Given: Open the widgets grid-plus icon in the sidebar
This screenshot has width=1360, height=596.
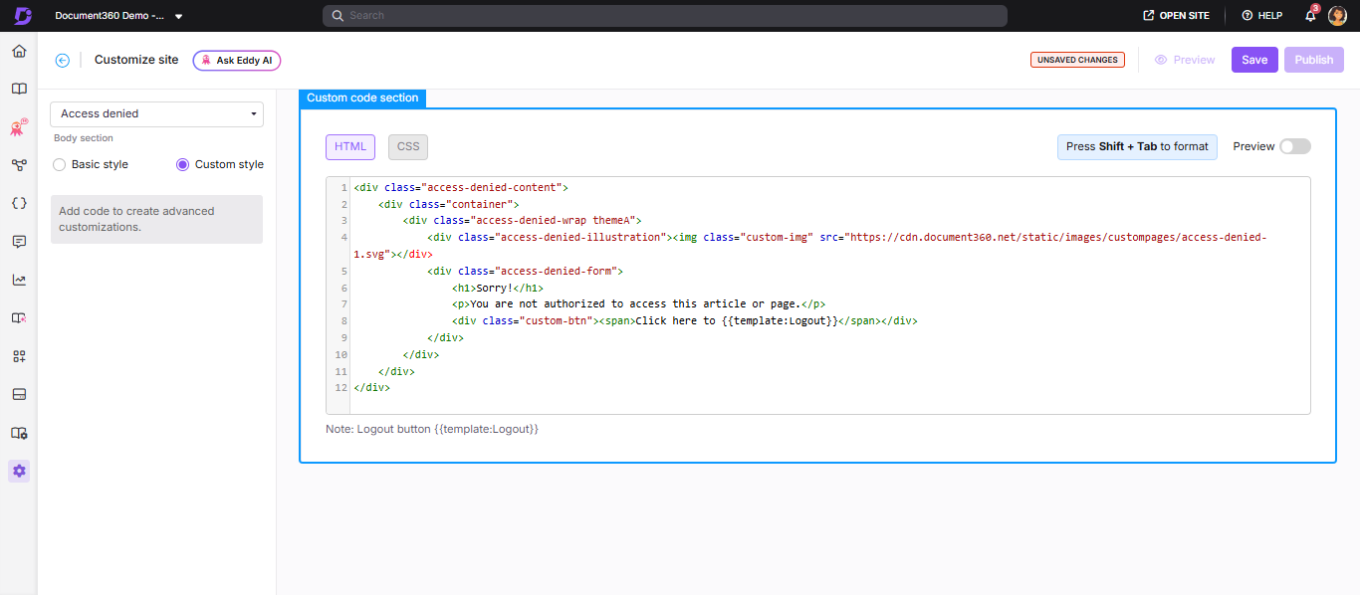Looking at the screenshot, I should coord(19,356).
